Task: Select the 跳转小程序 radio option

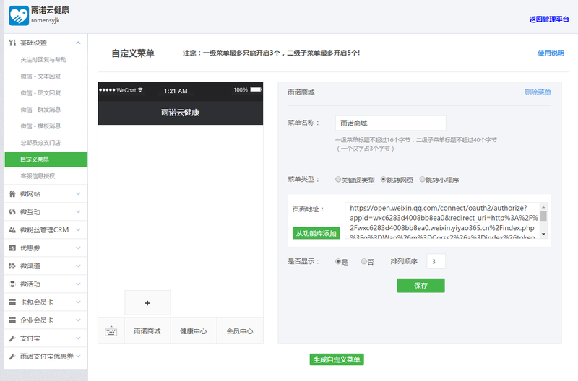Action: pyautogui.click(x=423, y=180)
